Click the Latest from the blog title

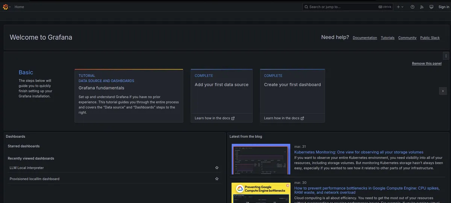pos(246,137)
